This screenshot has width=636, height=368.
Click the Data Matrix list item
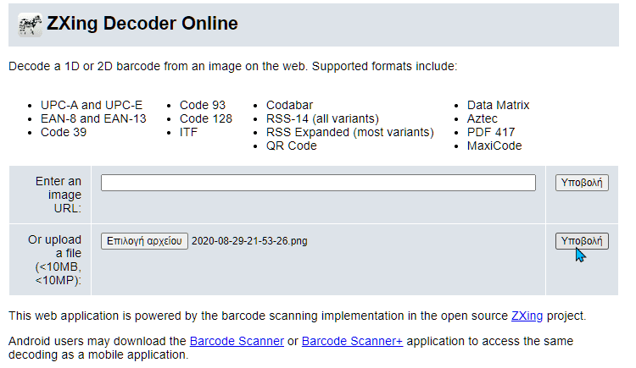click(x=498, y=105)
